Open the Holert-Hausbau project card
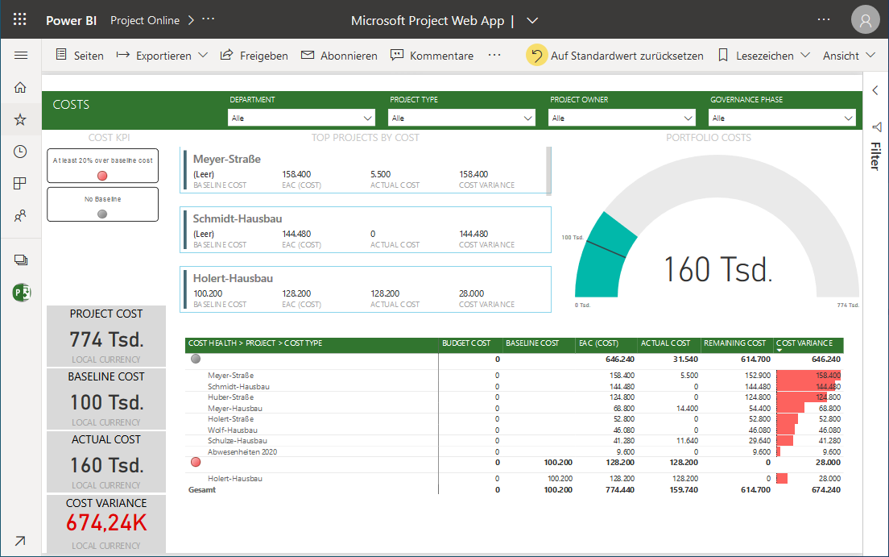This screenshot has width=889, height=557. 365,289
